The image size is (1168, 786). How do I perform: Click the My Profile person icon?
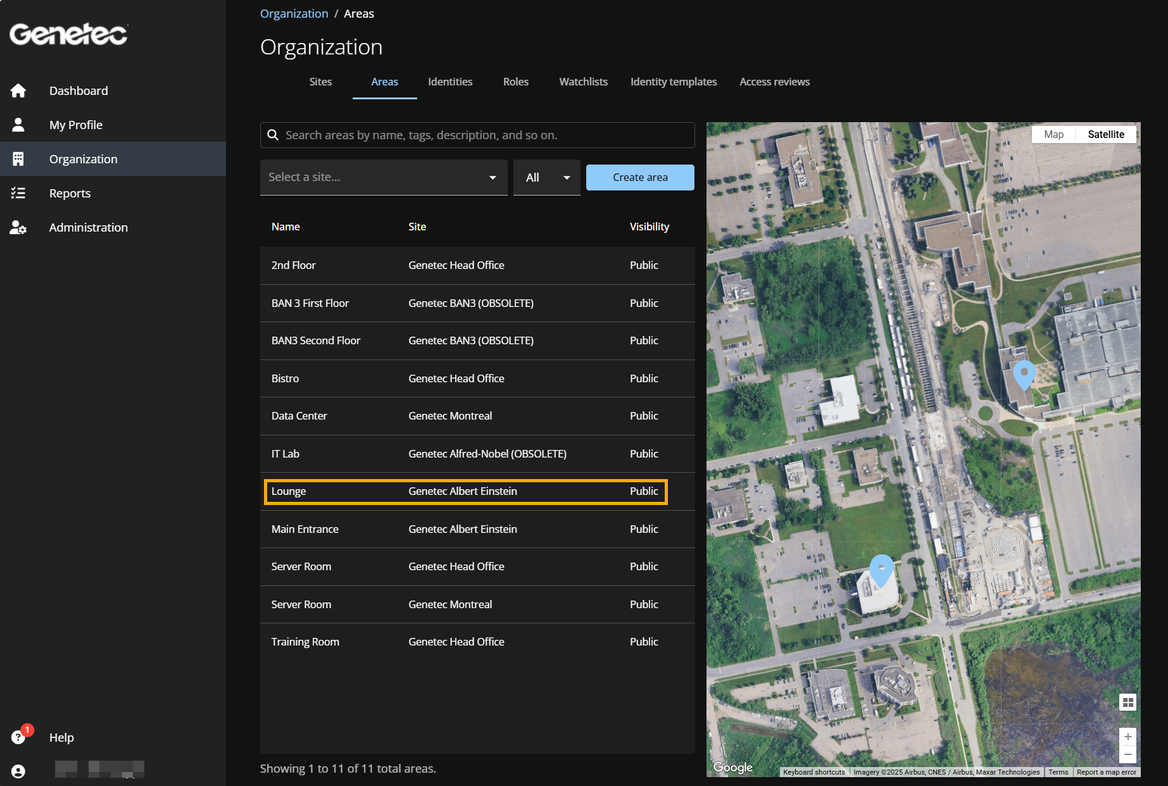coord(18,125)
